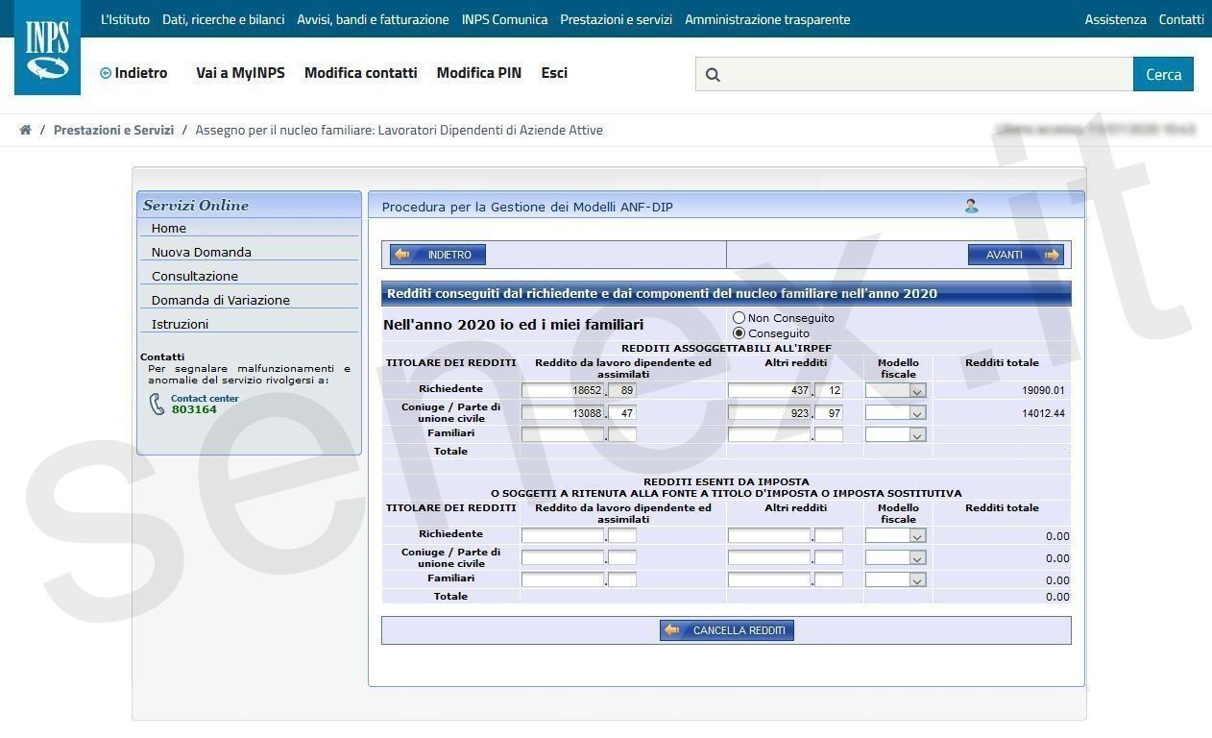1212x738 pixels.
Task: Click REDDITI ESENTI DA IMPOSTA section title
Action: click(x=726, y=481)
